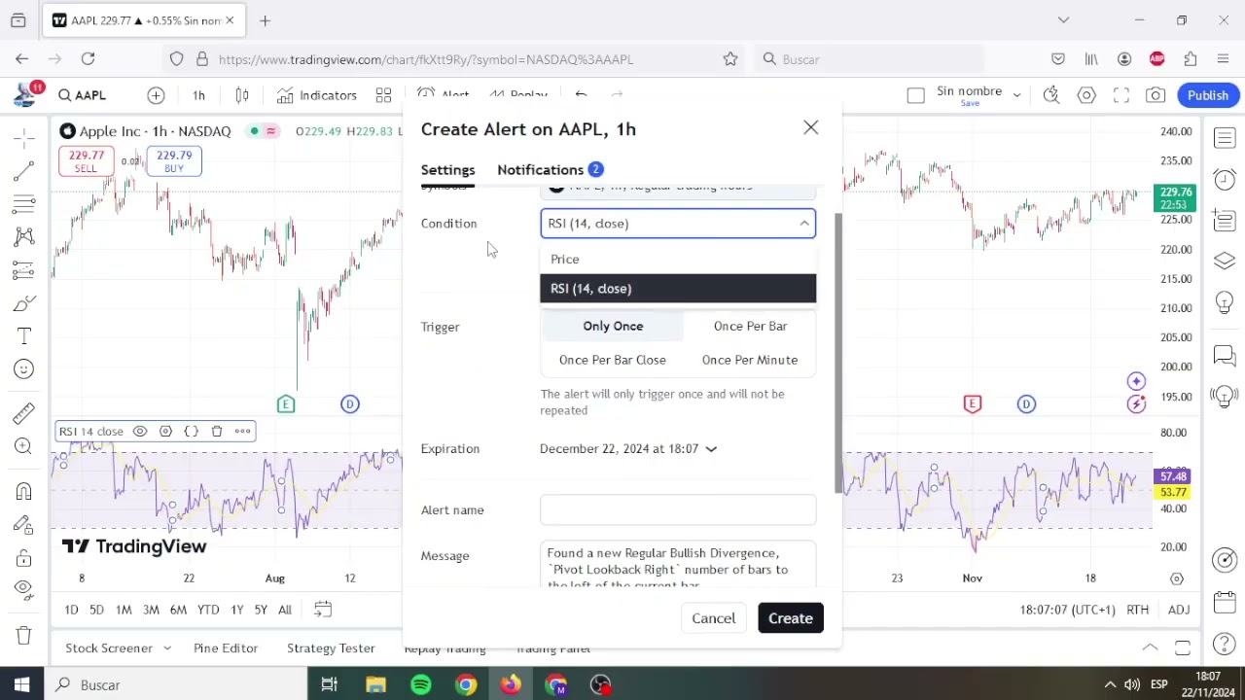Select the brush drawing tool
The width and height of the screenshot is (1245, 700).
tap(24, 303)
